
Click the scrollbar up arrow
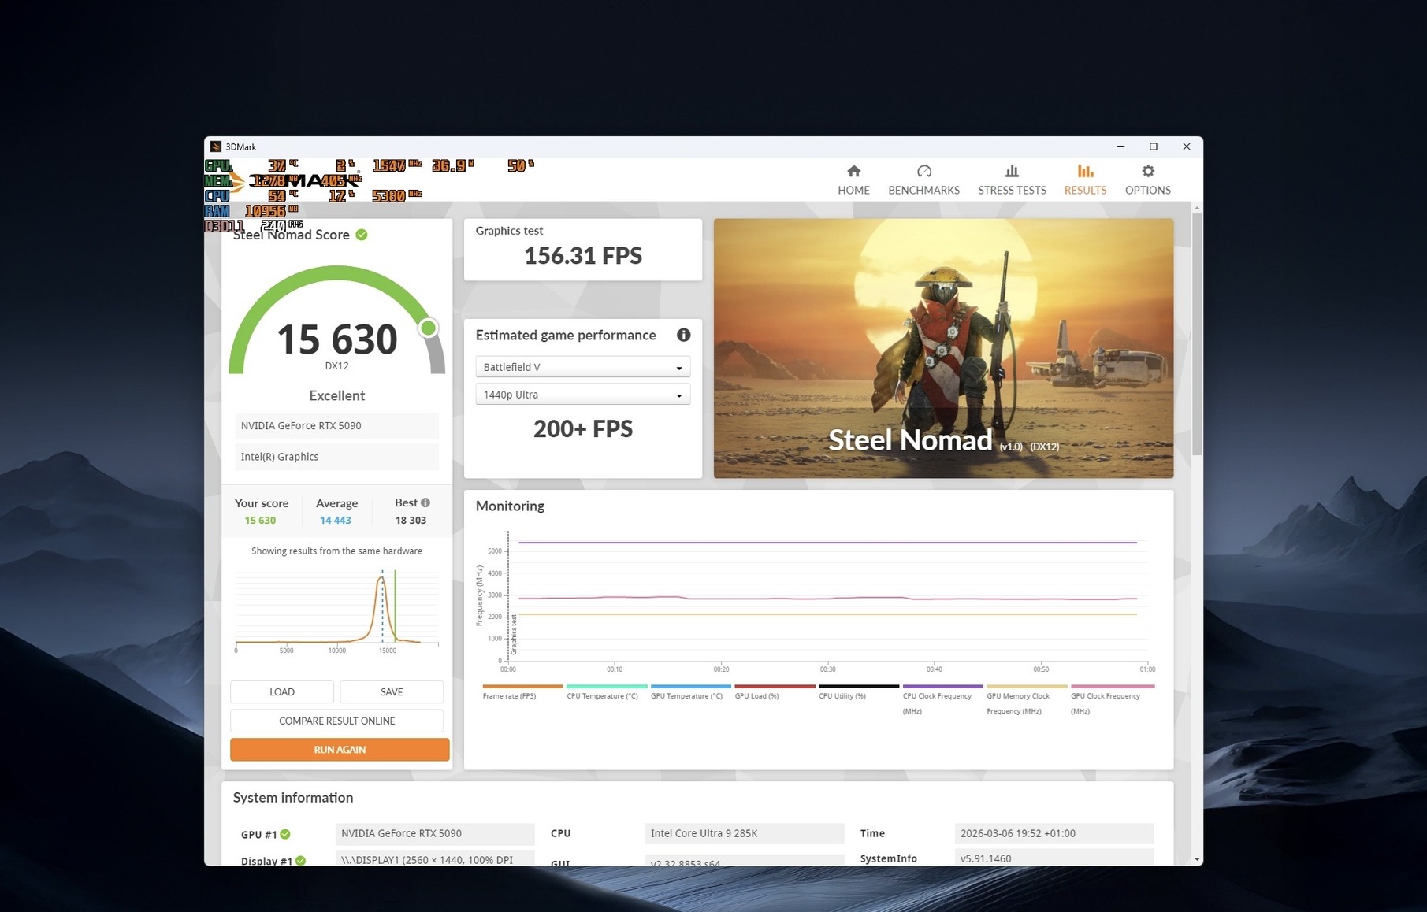click(1197, 208)
